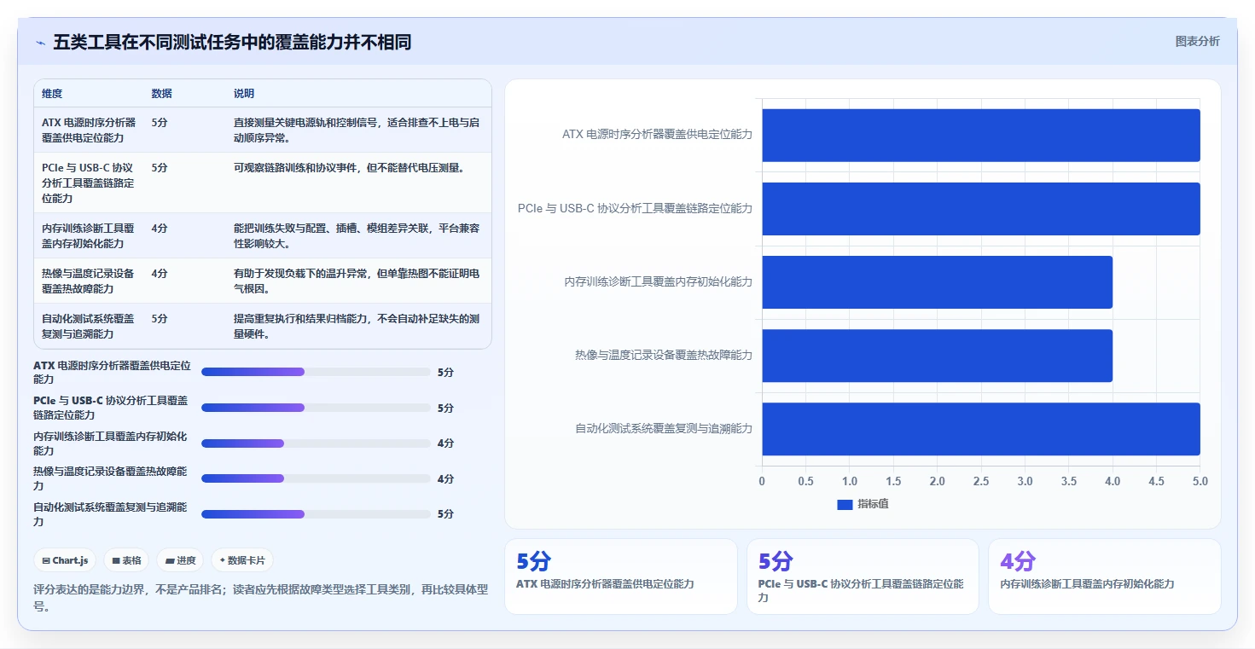This screenshot has height=649, width=1255.
Task: Click the 3.5 tick on the chart x-axis
Action: [x=1069, y=481]
